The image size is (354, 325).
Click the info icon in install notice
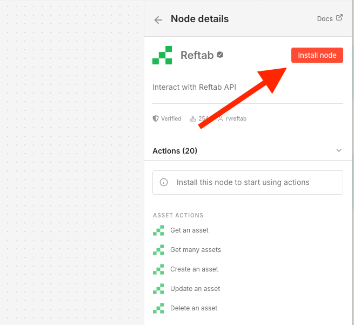click(x=164, y=183)
